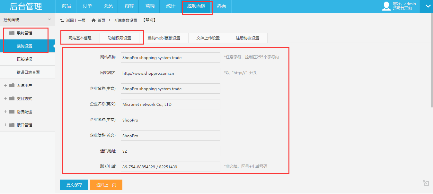Select 系统设置 in the sidebar
Viewport: 433px width, 194px height.
click(27, 46)
